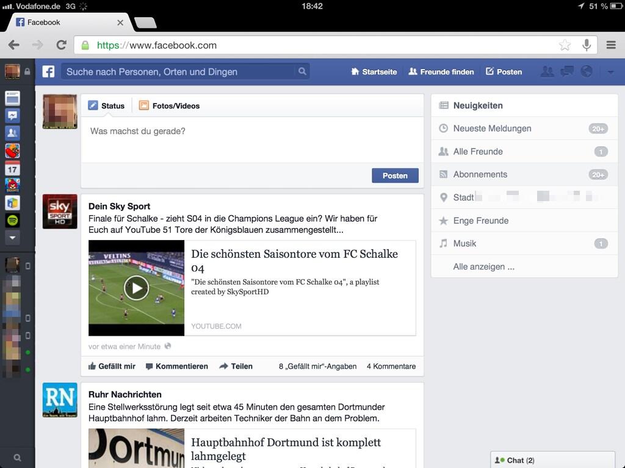Open the 'Ruhr Nachrichten' page name link
The image size is (625, 468).
tap(125, 394)
